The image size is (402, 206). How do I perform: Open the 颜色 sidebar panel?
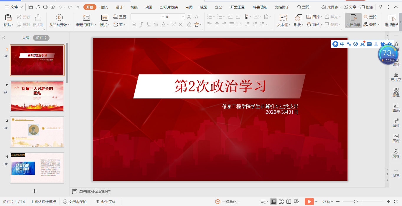(396, 92)
